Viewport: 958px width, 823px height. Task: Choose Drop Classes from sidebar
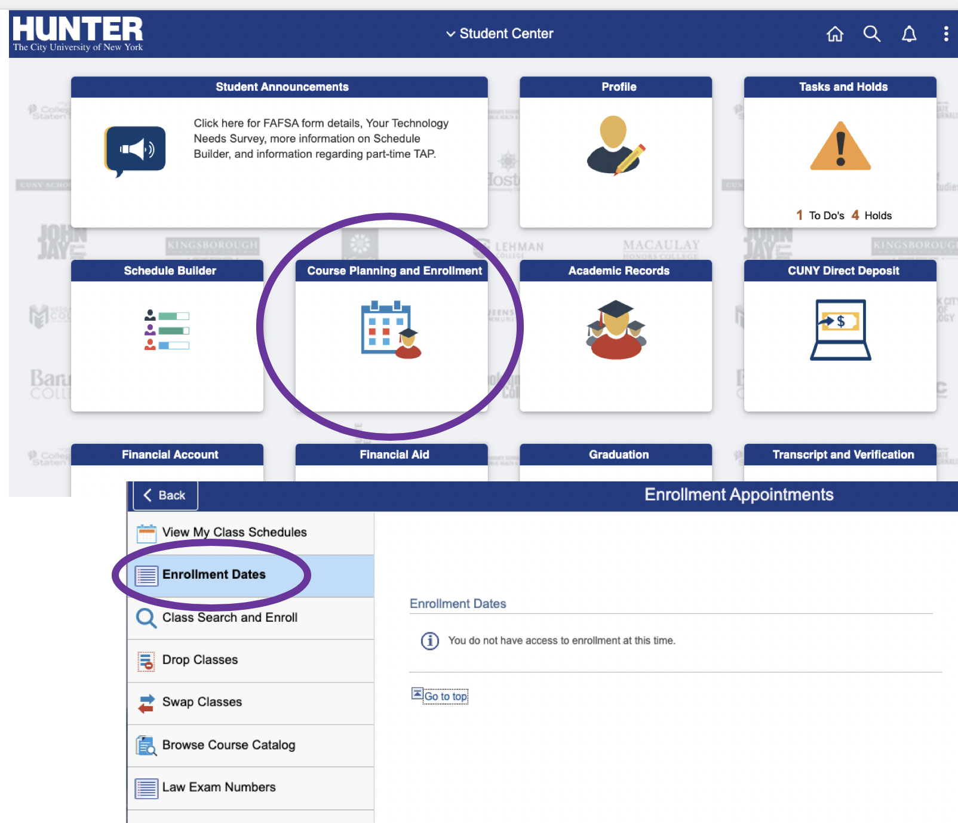tap(199, 660)
